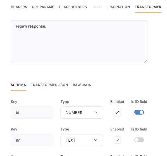The image size is (167, 156).
Task: Click inside the transformer code textarea
Action: (79, 42)
